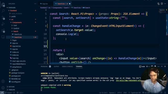Expand the node_modules folder
Image resolution: width=168 pixels, height=94 pixels.
tap(17, 14)
